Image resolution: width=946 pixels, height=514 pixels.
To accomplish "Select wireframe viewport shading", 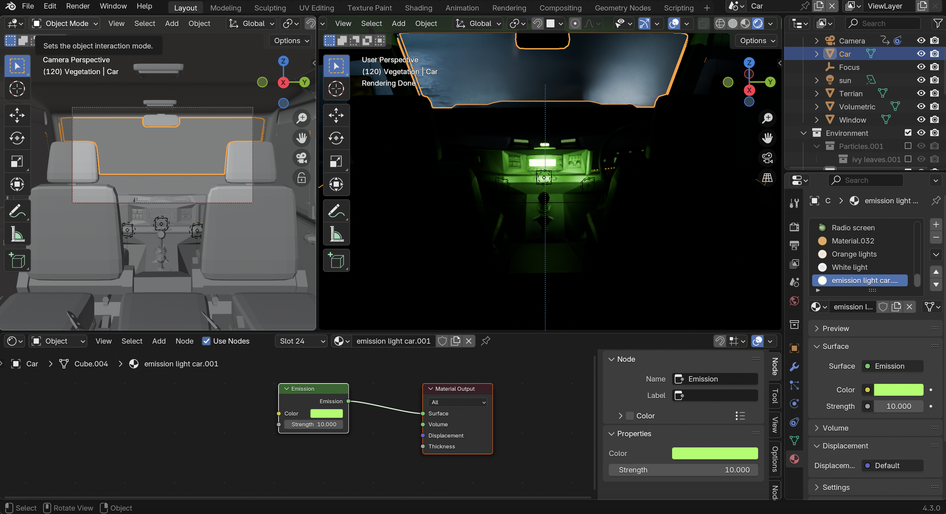I will (720, 23).
